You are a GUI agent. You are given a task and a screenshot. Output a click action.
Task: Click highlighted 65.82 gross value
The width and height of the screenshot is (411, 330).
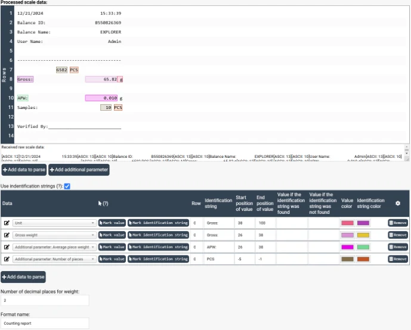[101, 79]
